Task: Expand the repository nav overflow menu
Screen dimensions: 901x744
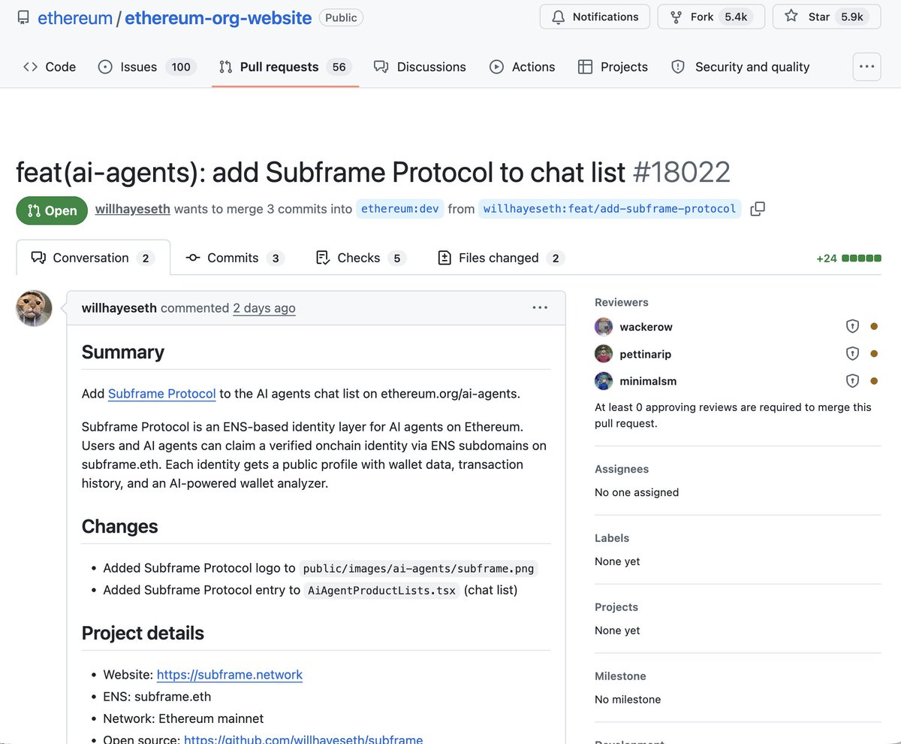Action: (x=866, y=67)
